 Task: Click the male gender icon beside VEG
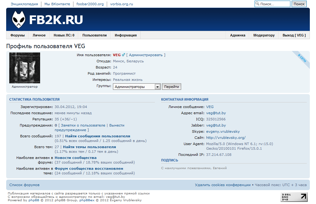123,55
